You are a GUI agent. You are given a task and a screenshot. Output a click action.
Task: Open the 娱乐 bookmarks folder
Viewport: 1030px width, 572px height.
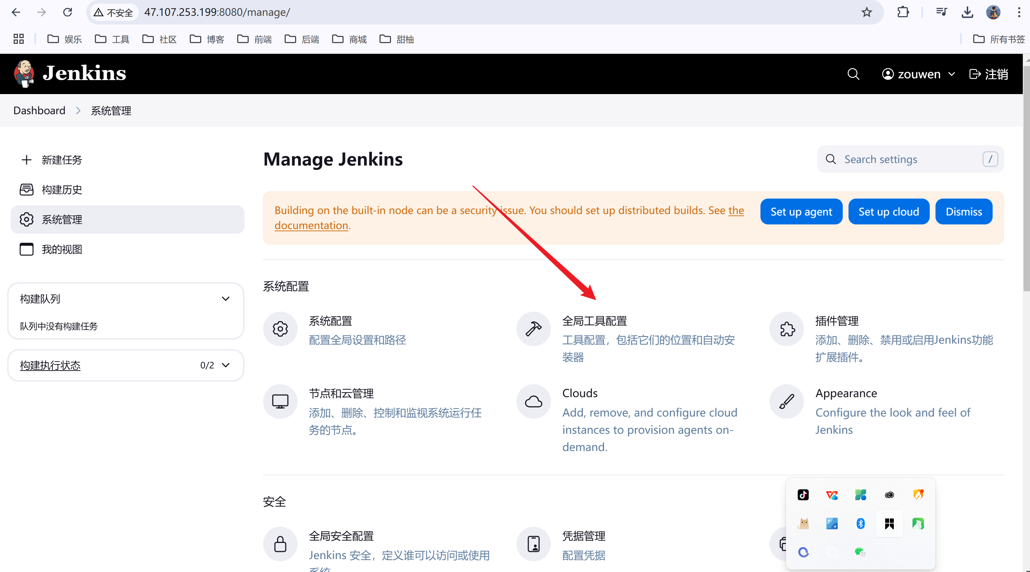pyautogui.click(x=64, y=39)
